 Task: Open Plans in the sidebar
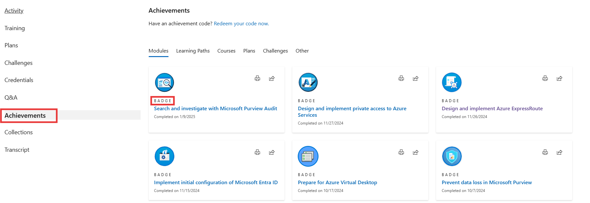click(11, 45)
